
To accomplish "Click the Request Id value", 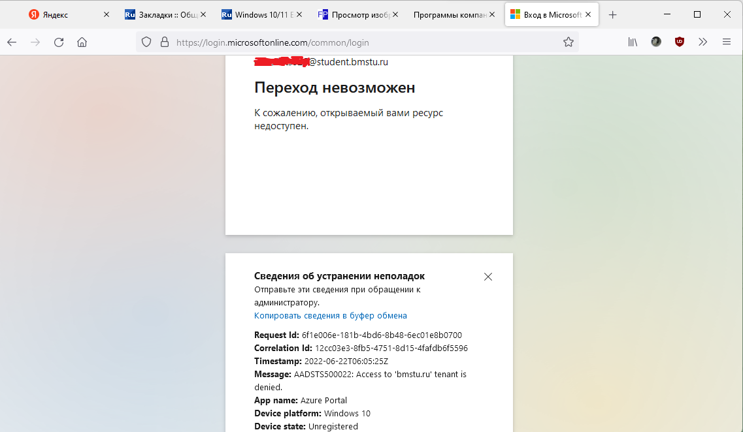I will [x=382, y=335].
